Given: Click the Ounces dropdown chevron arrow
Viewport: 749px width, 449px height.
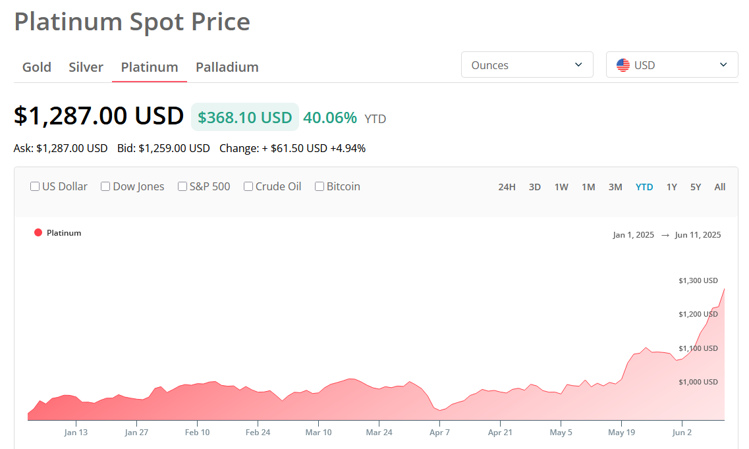Looking at the screenshot, I should click(579, 65).
